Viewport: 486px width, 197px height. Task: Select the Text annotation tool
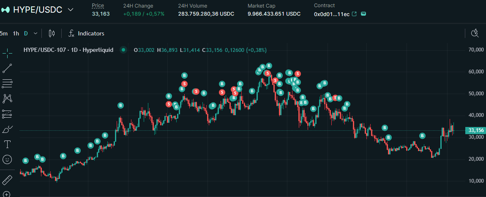[x=7, y=144]
